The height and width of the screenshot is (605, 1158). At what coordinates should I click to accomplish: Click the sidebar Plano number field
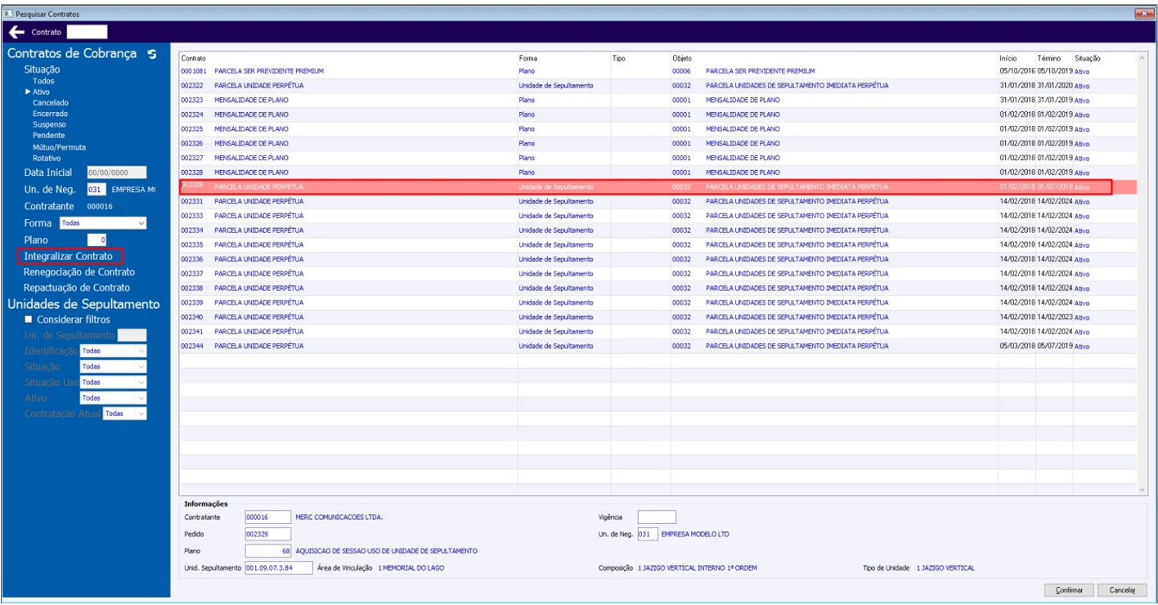96,240
